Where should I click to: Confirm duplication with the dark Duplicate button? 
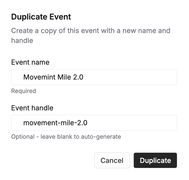tap(155, 160)
